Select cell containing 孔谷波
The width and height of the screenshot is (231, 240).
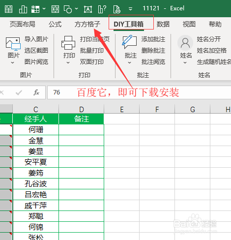pyautogui.click(x=36, y=184)
